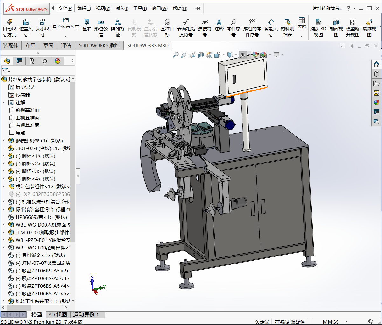The height and width of the screenshot is (325, 382).
Task: Select HPB666载带<1> tree item
Action: coord(41,217)
